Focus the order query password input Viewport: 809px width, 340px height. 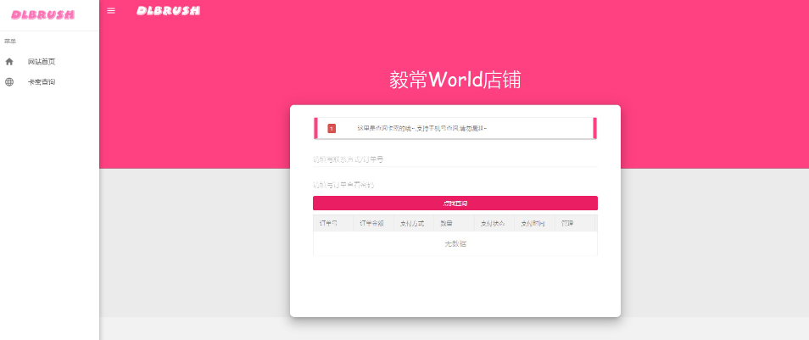455,184
